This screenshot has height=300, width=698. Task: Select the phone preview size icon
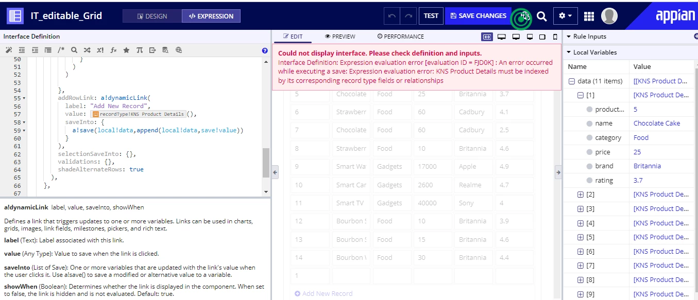pos(555,37)
